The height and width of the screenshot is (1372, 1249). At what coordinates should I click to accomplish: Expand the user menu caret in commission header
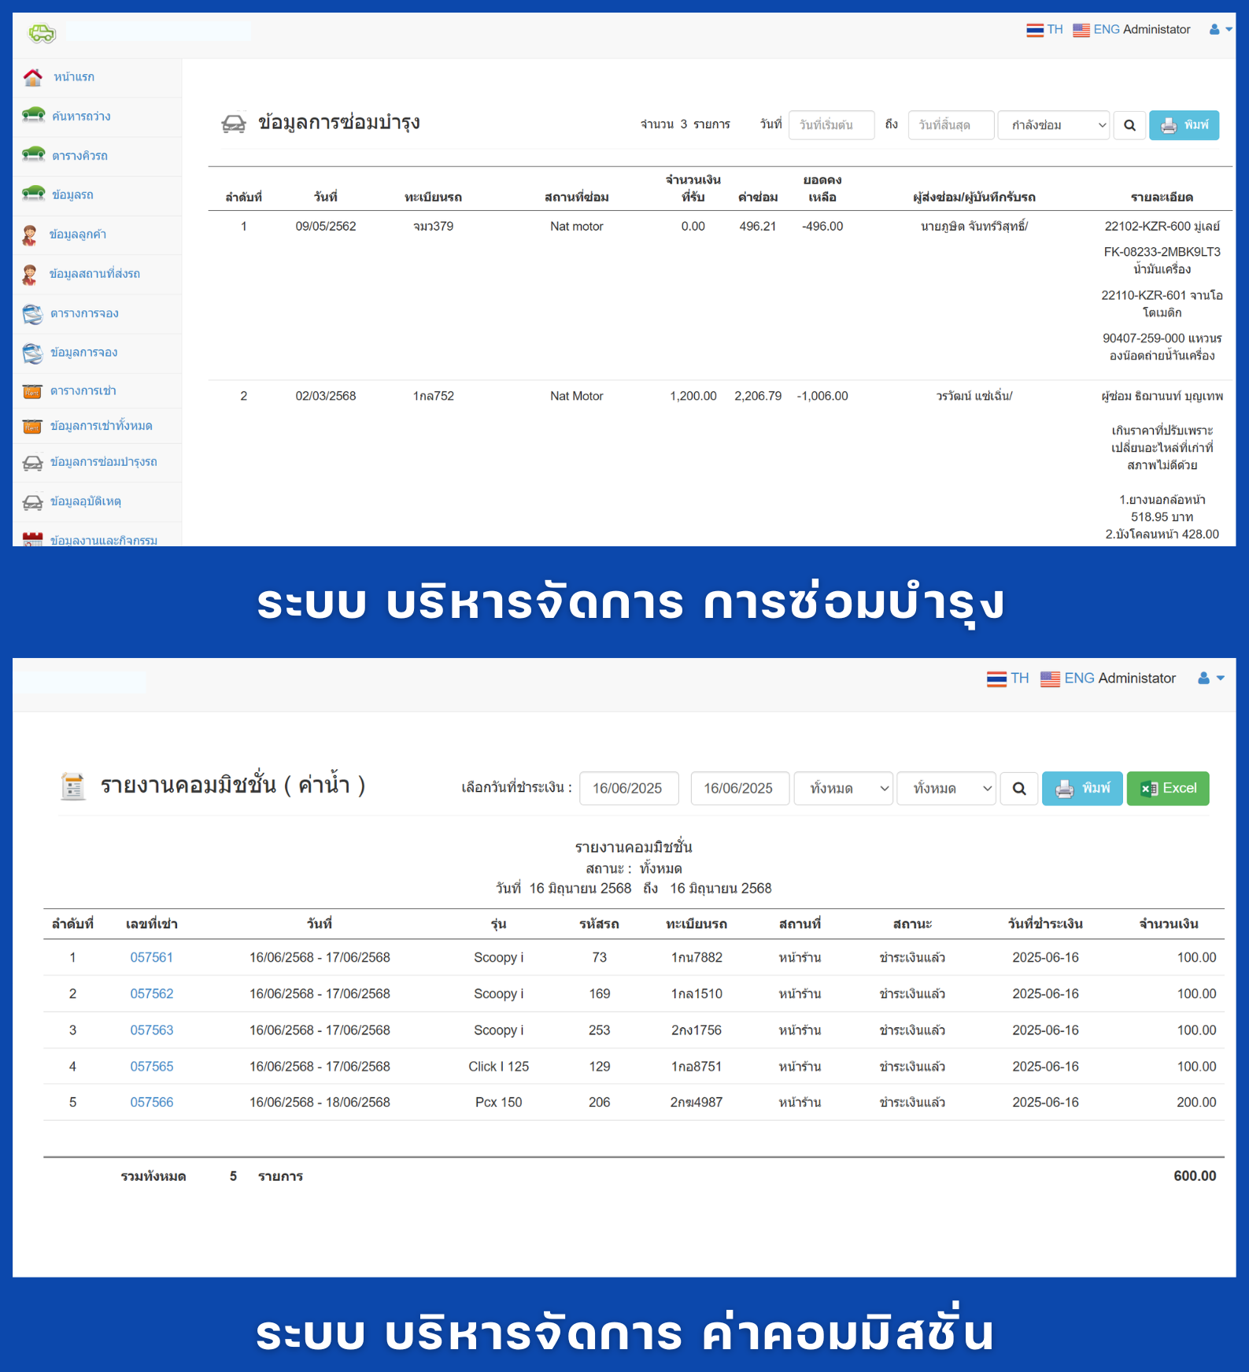(x=1220, y=678)
